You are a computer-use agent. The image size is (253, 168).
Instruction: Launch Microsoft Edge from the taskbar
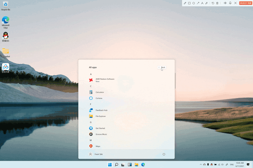tap(143, 165)
